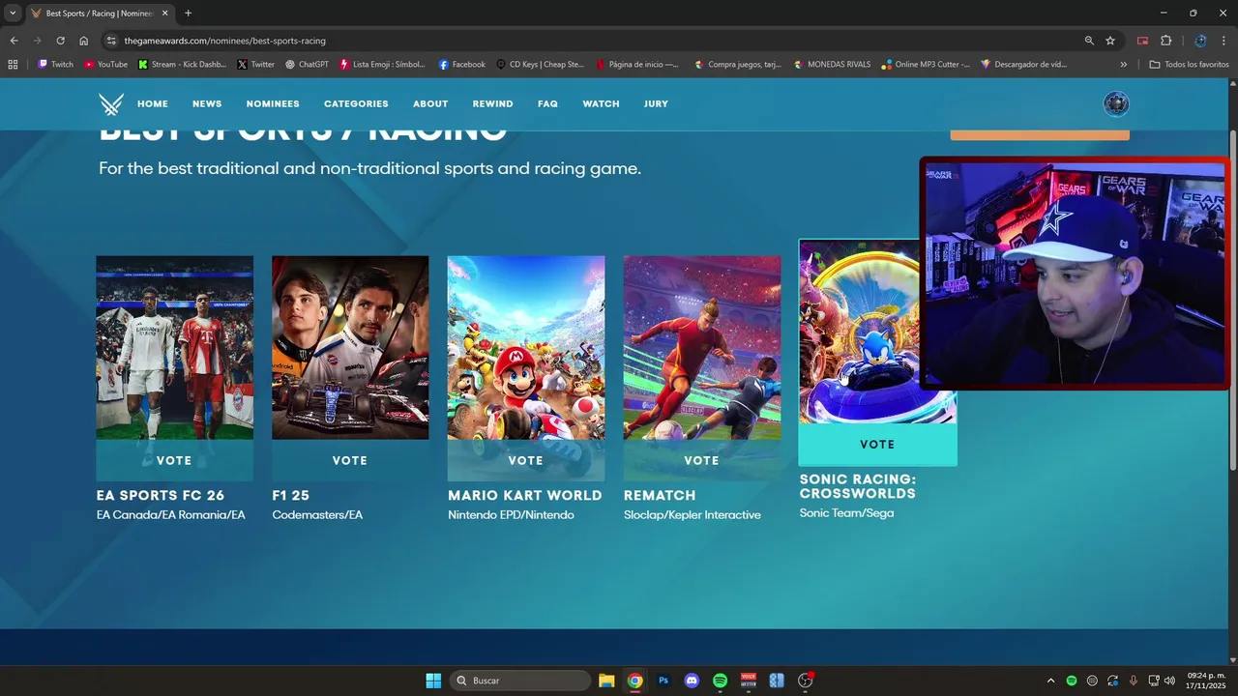Viewport: 1238px width, 696px height.
Task: Open the volume icon in system tray
Action: (x=1169, y=681)
